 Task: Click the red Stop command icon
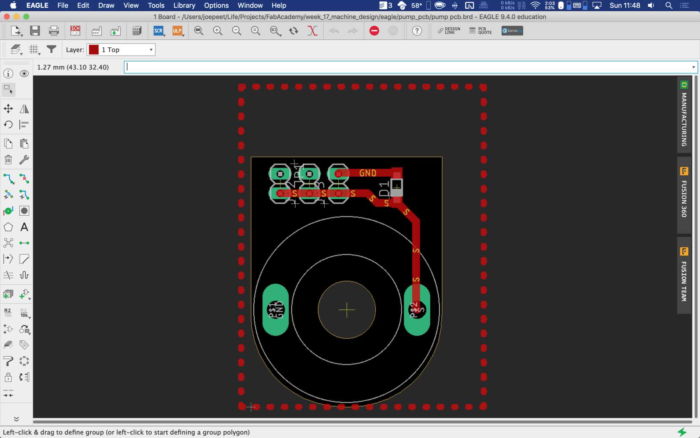click(x=374, y=31)
